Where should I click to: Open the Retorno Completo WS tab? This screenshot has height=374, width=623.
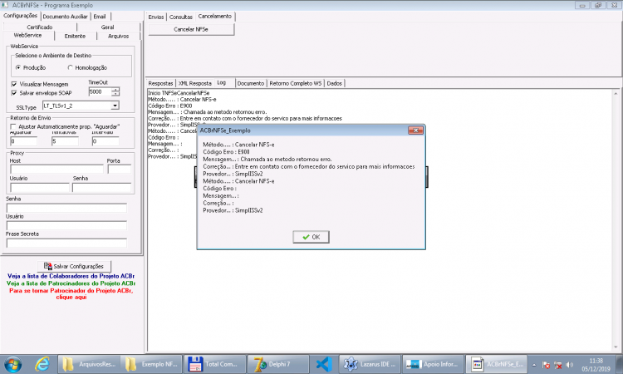[x=296, y=83]
